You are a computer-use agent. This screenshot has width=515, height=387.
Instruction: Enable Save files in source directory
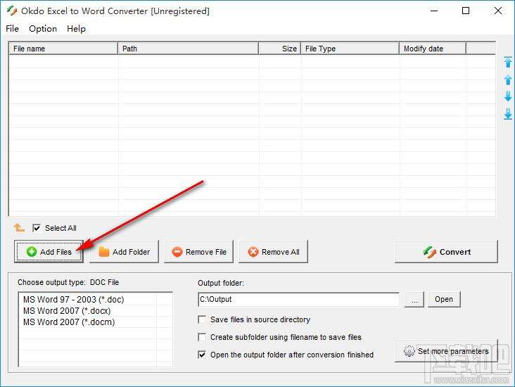click(x=202, y=319)
